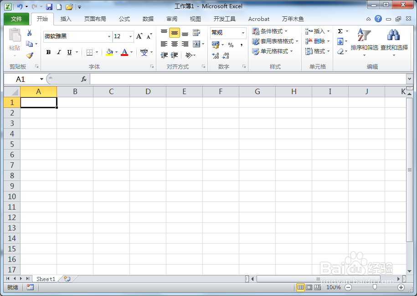Open 单元格样式 dropdown

(x=273, y=51)
